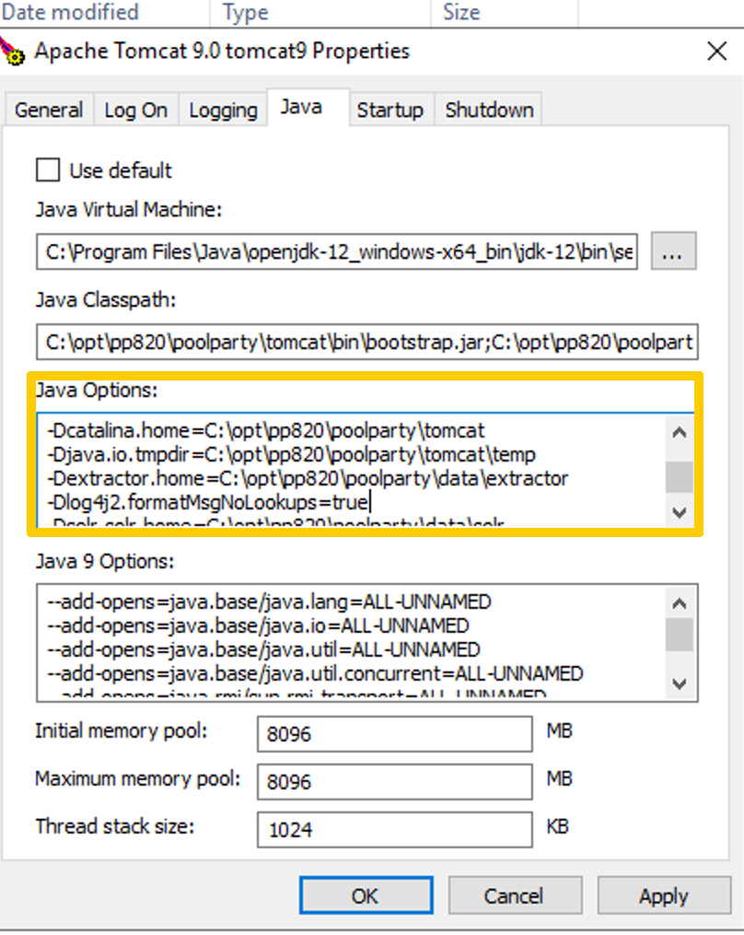The height and width of the screenshot is (935, 744).
Task: Click the java.util=ALL-UNNAMED option line
Action: [x=263, y=649]
